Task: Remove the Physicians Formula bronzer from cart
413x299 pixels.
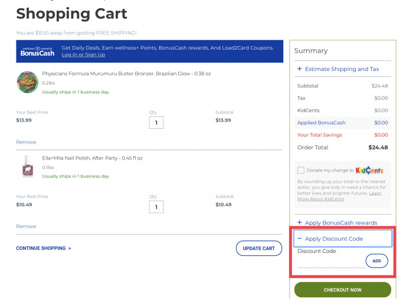Action: coord(26,142)
